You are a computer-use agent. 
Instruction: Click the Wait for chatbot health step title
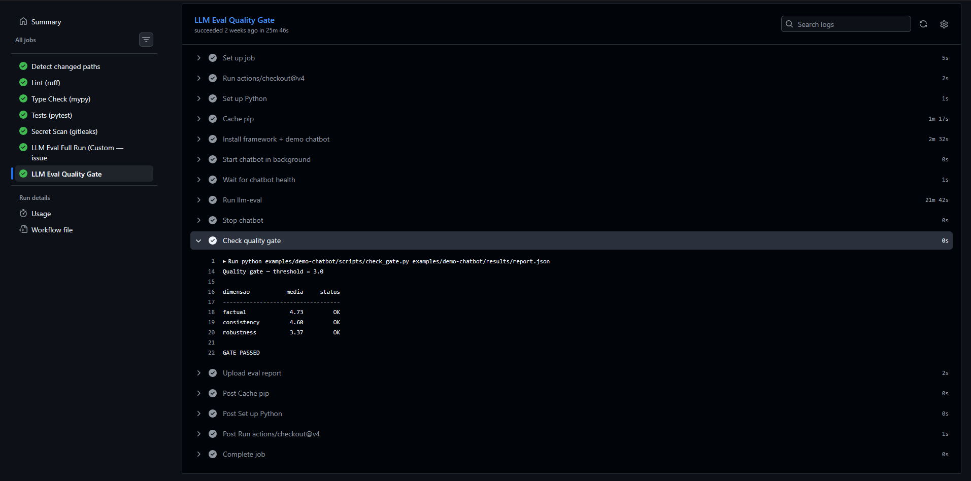pos(259,180)
